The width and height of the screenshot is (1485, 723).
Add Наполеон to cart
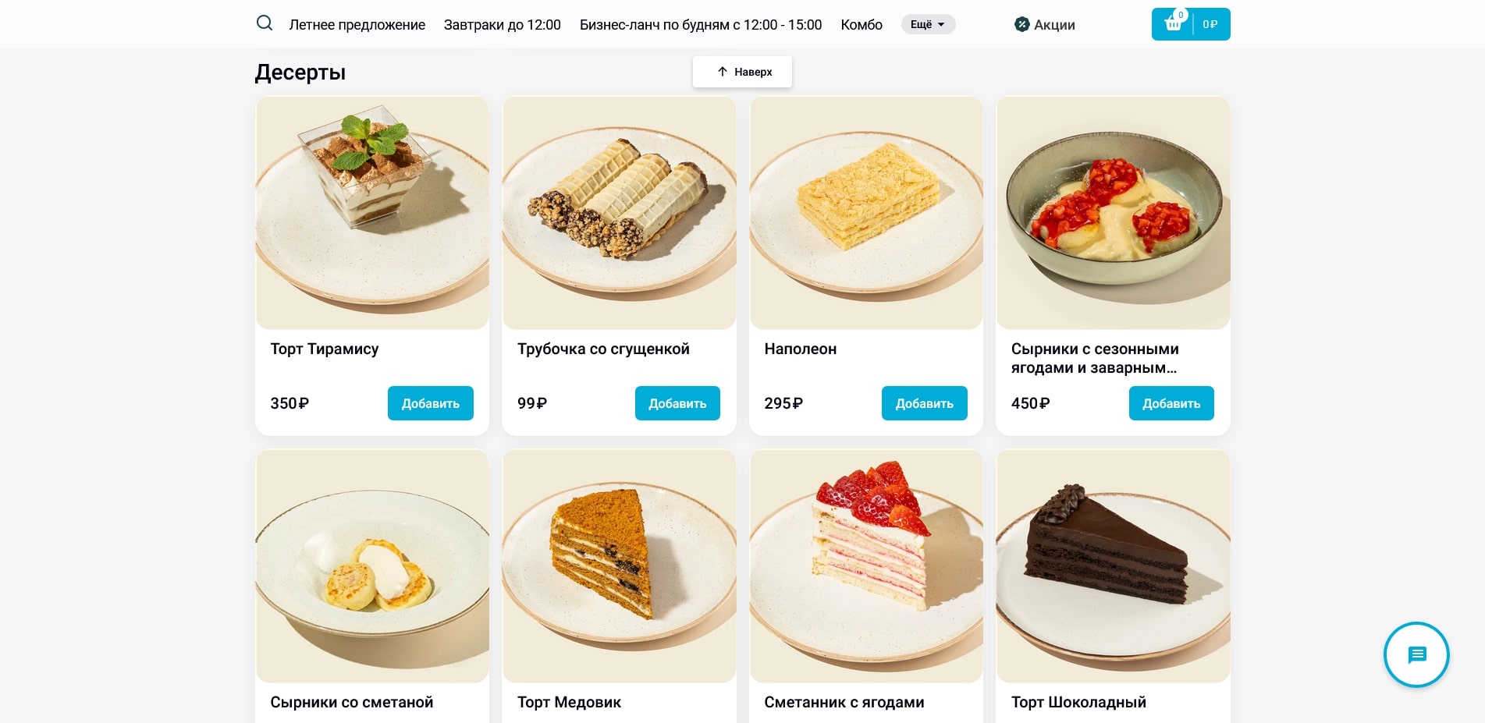click(x=925, y=403)
